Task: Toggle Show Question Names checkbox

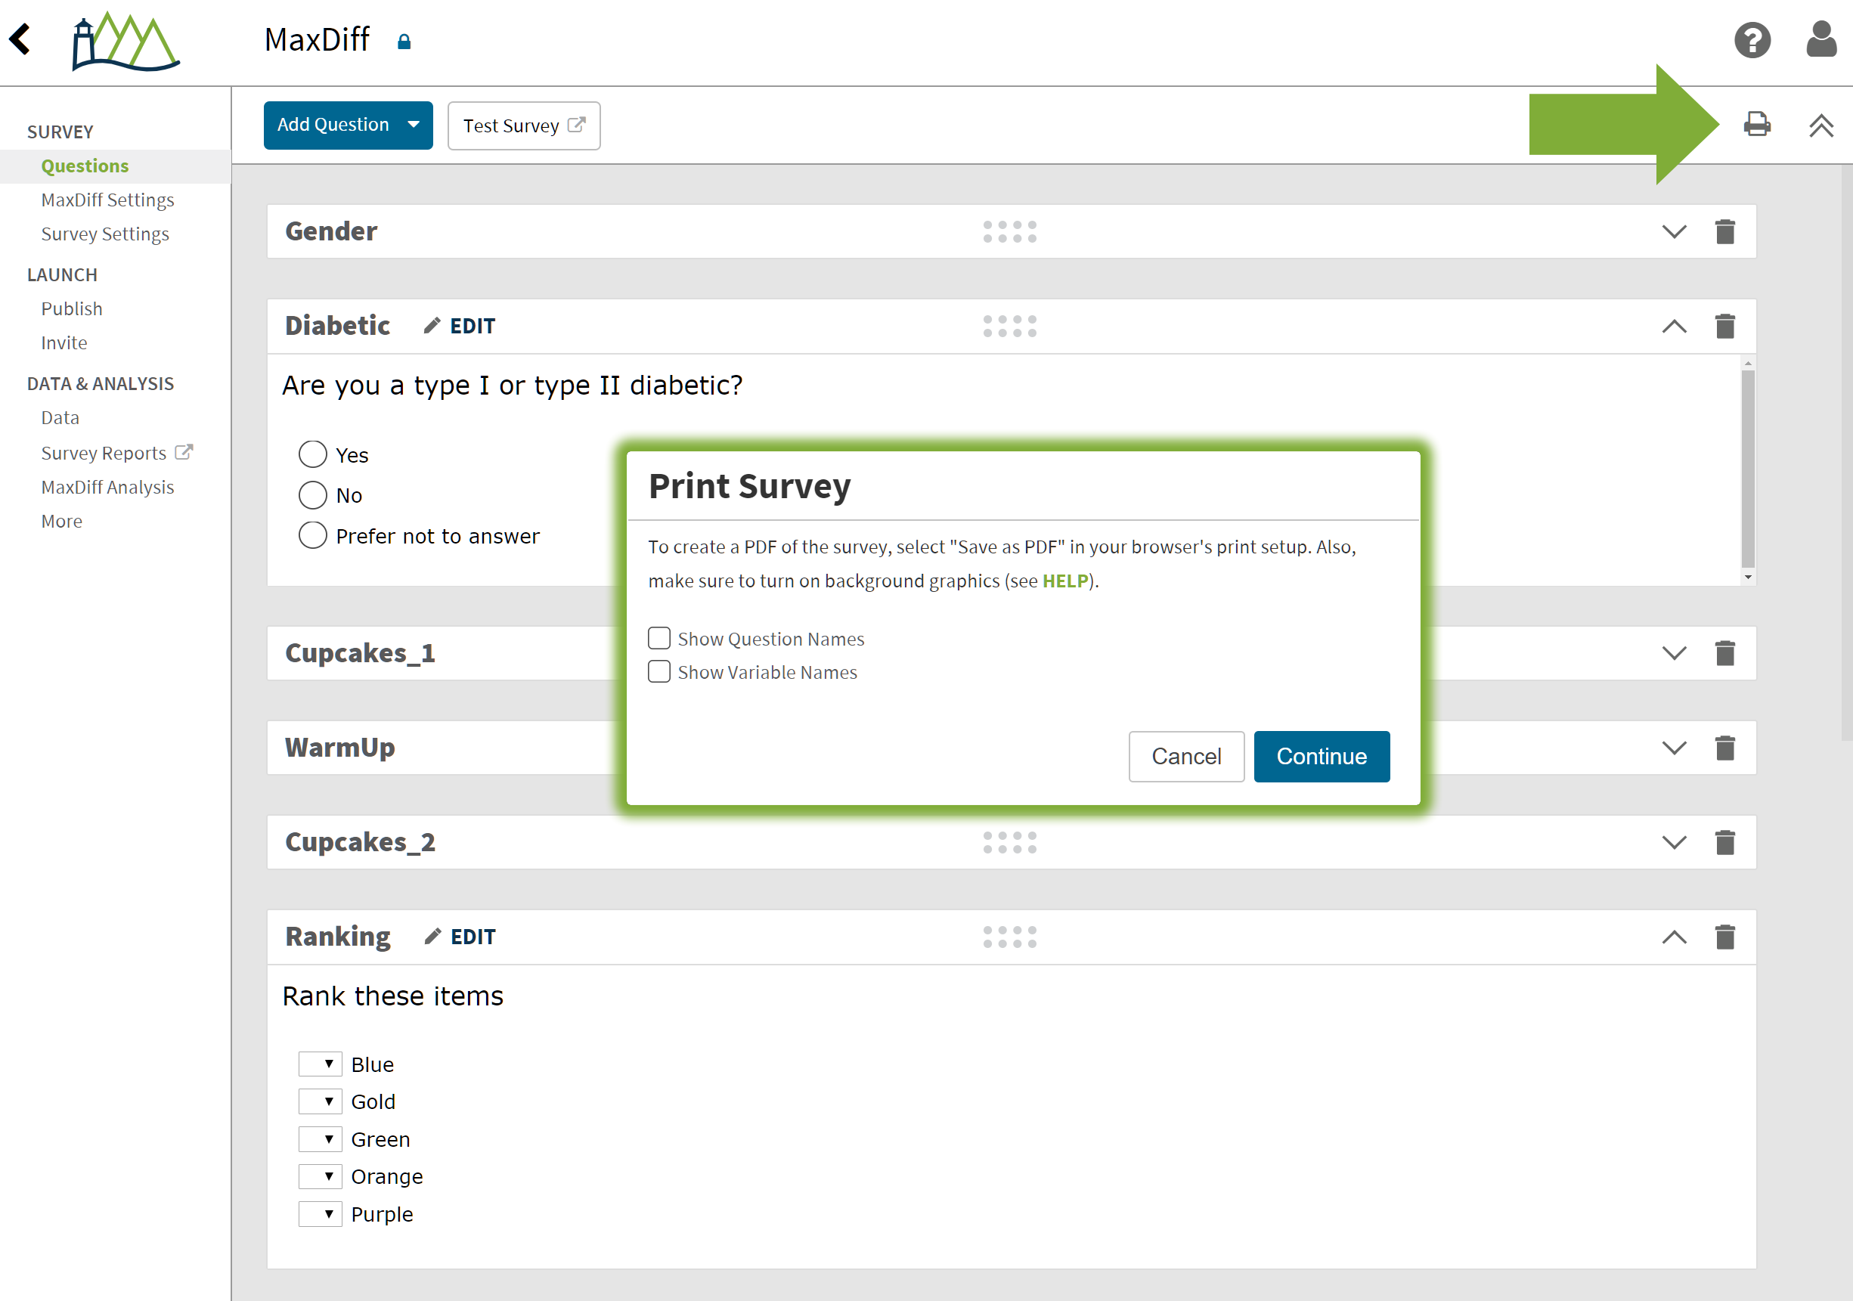Action: 659,638
